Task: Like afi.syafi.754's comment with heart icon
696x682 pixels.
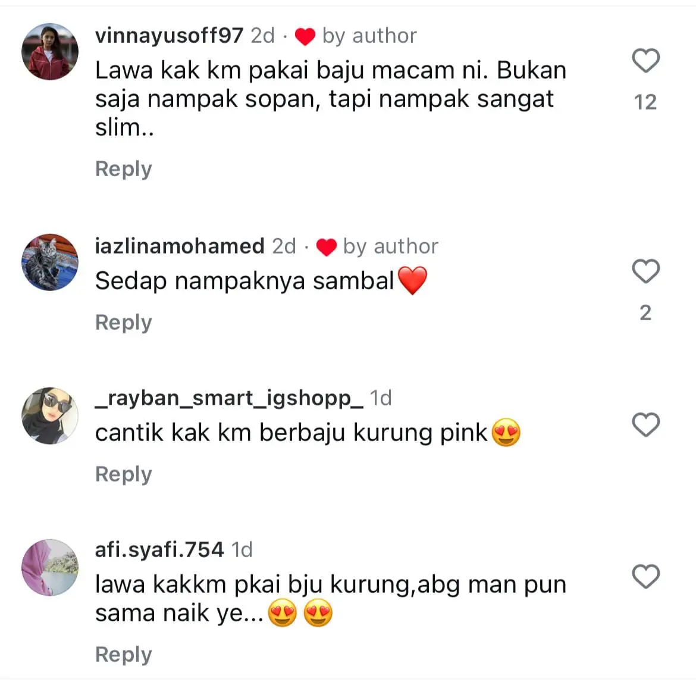Action: (646, 576)
